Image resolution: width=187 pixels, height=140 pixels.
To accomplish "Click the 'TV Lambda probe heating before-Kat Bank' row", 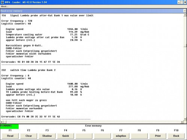I will (x=44, y=92).
